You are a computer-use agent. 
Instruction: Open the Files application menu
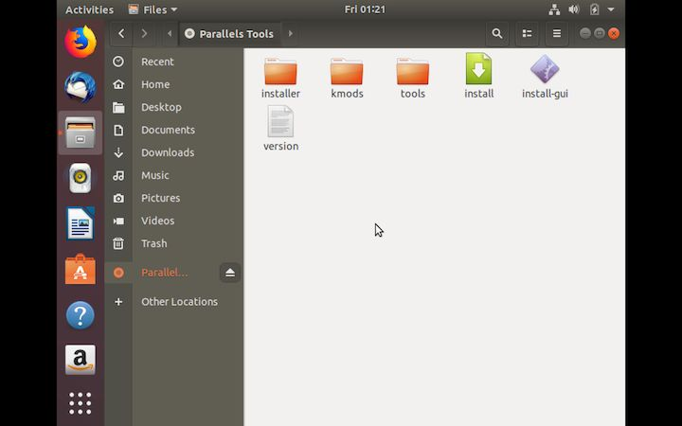tap(153, 9)
